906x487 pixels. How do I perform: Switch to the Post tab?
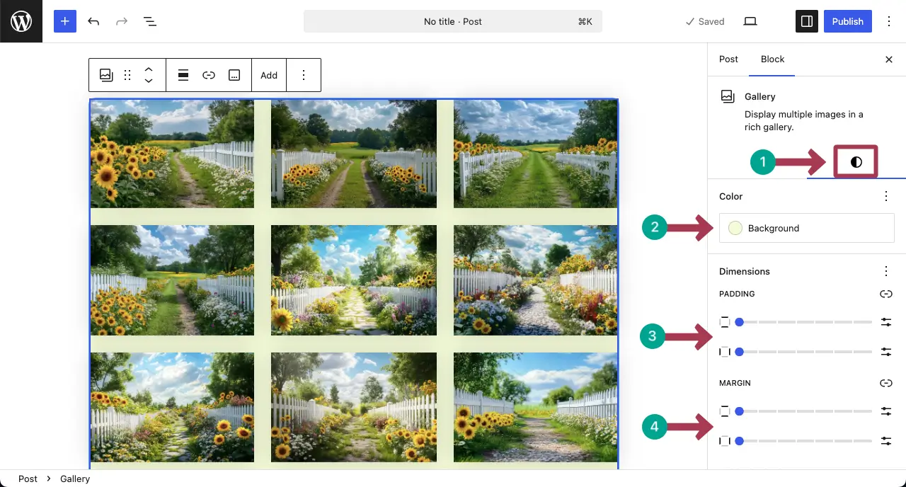[728, 59]
